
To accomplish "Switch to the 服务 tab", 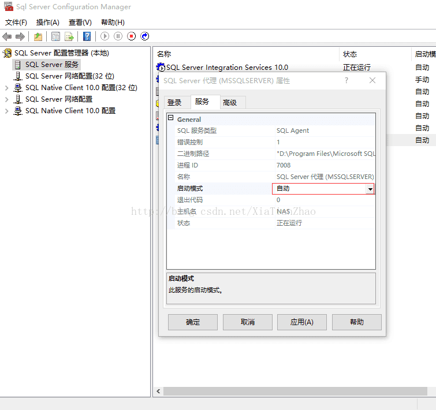I will click(205, 102).
